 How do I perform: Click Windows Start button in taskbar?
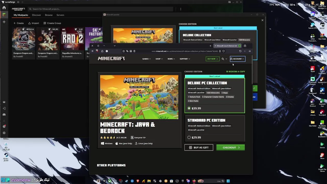pos(228,181)
